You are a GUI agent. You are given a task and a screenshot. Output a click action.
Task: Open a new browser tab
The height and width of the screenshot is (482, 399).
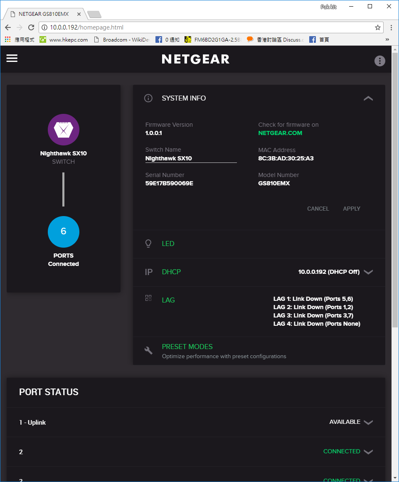coord(94,14)
